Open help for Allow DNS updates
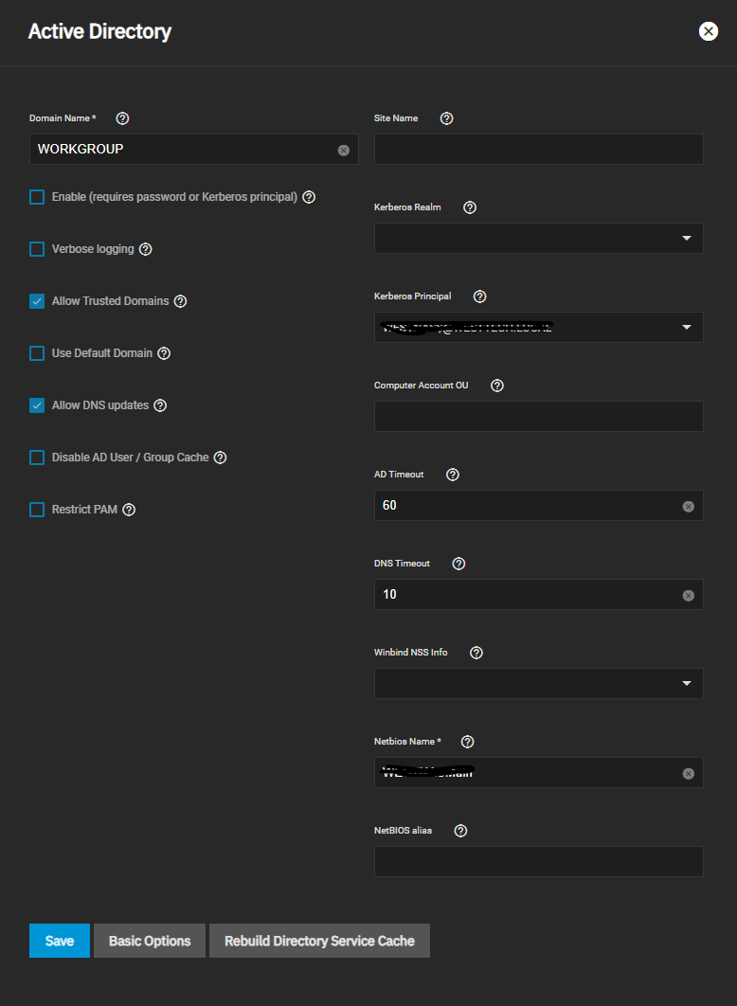 pos(160,405)
